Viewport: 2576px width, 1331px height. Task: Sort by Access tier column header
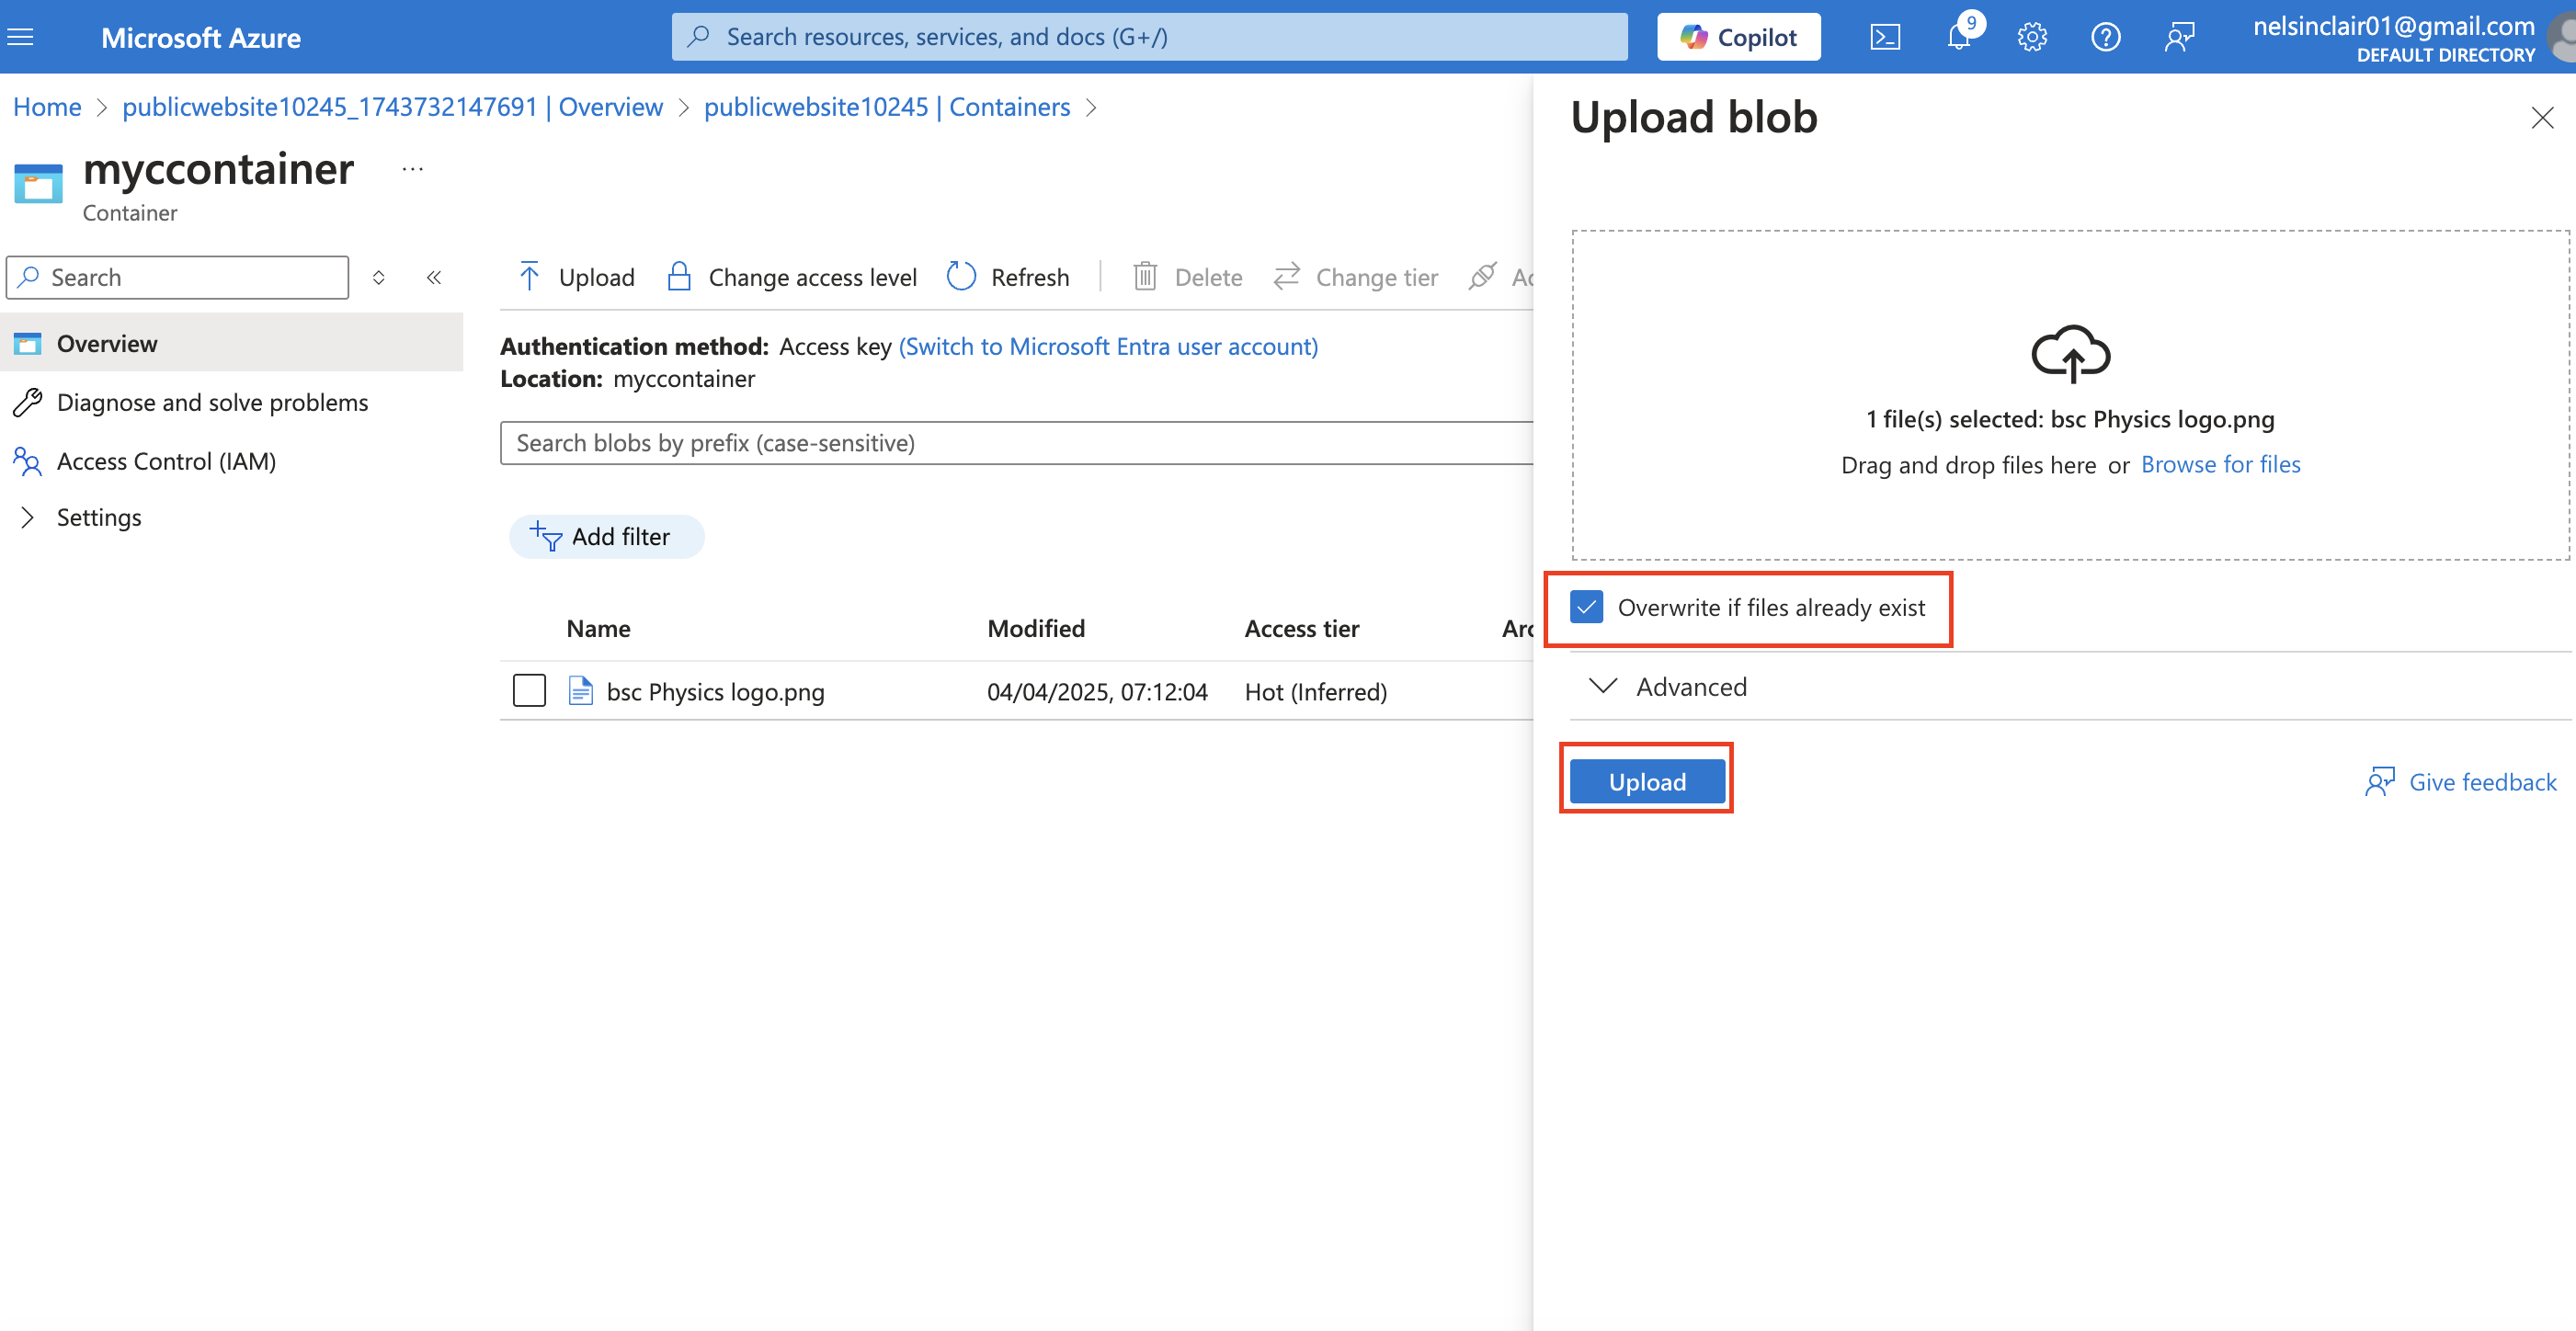coord(1301,628)
